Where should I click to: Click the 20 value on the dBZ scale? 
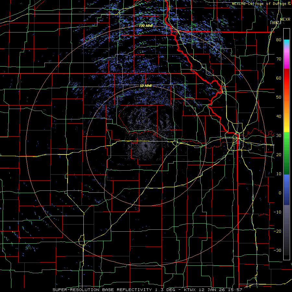[x=279, y=154]
